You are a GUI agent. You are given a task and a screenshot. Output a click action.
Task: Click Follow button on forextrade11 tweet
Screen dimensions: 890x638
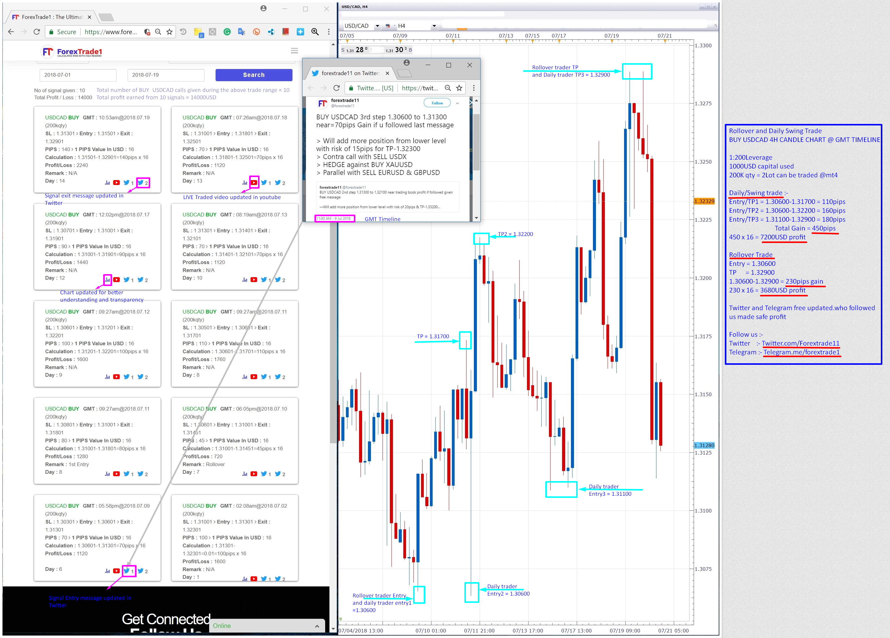tap(437, 103)
